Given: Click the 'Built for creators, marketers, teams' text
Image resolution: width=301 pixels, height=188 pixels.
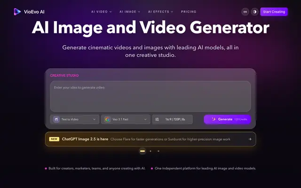Looking at the screenshot, I should tap(97, 168).
